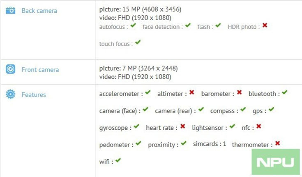
Task: Select the Features section label
Action: 34,95
